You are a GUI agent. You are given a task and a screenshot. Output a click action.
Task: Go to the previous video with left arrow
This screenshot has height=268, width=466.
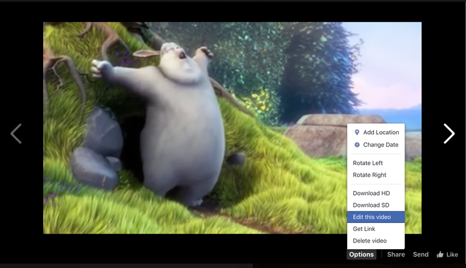16,134
